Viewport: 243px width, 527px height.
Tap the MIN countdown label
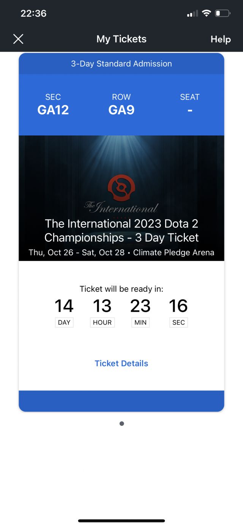(x=140, y=322)
